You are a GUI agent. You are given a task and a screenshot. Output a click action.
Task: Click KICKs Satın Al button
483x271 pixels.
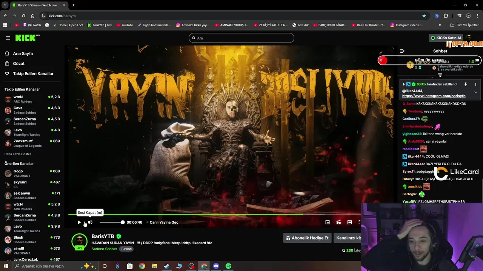pyautogui.click(x=446, y=38)
